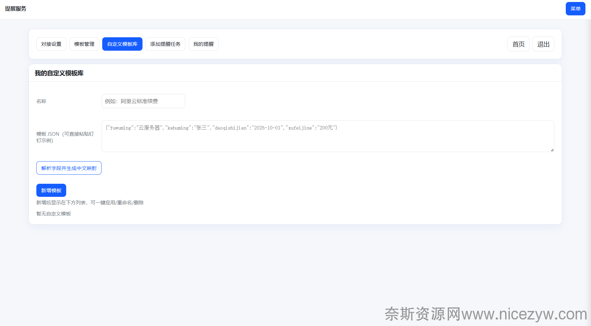Open the 模板管理 tab
Viewport: 591px width, 326px height.
84,44
